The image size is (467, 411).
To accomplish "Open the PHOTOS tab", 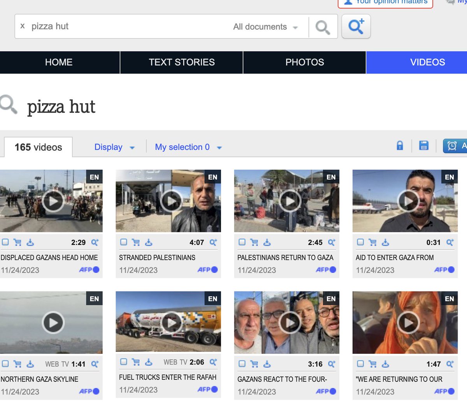I will coord(305,62).
